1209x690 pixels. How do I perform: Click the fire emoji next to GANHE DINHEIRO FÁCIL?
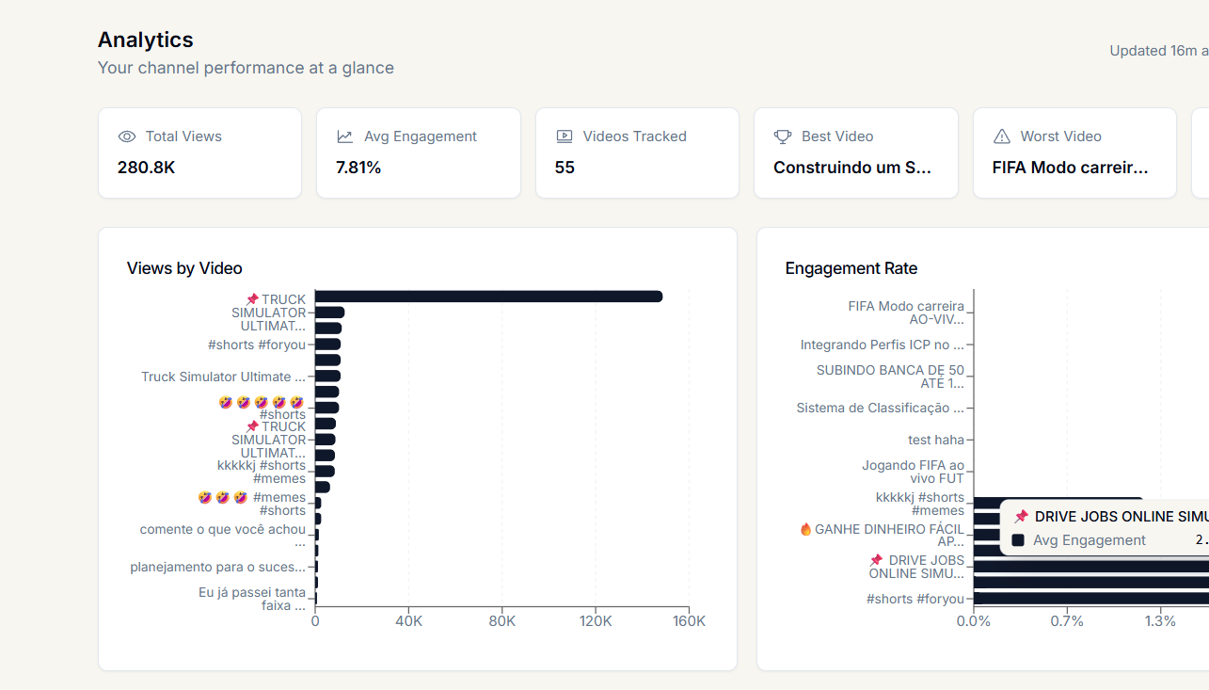click(805, 529)
